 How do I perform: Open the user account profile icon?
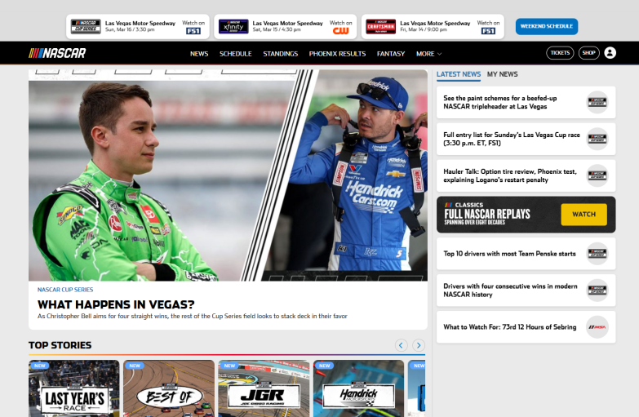[610, 53]
